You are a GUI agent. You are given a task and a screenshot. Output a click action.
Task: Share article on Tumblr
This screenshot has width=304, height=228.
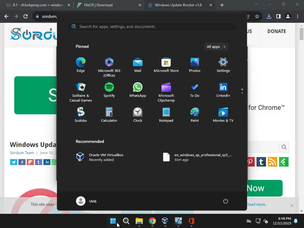pyautogui.click(x=39, y=162)
